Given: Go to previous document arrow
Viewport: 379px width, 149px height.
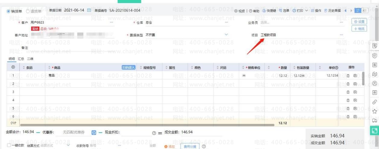Looking at the screenshot, I should pyautogui.click(x=345, y=11).
